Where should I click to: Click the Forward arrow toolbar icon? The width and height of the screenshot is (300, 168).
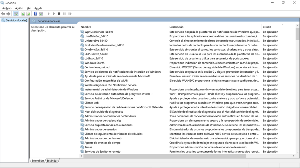point(8,14)
